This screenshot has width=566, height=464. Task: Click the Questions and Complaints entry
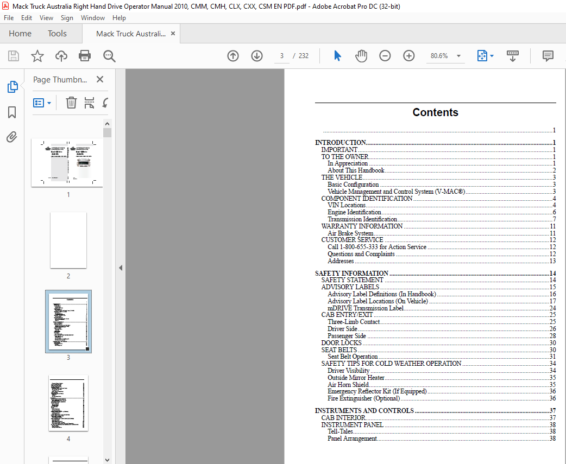(442, 254)
